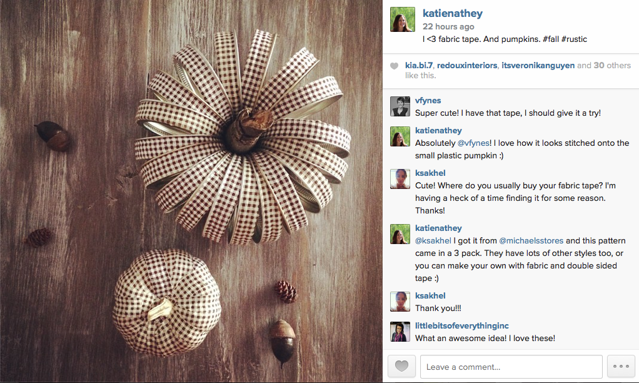The width and height of the screenshot is (639, 383).
Task: Visit kia.bi.7's profile from likes
Action: tap(418, 65)
